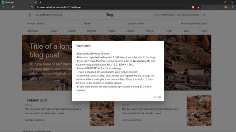This screenshot has height=132, width=236.
Task: Click the site lock icon in the address bar
Action: pyautogui.click(x=38, y=7)
